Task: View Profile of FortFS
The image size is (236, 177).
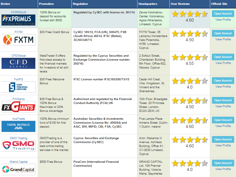Action: pos(223,87)
